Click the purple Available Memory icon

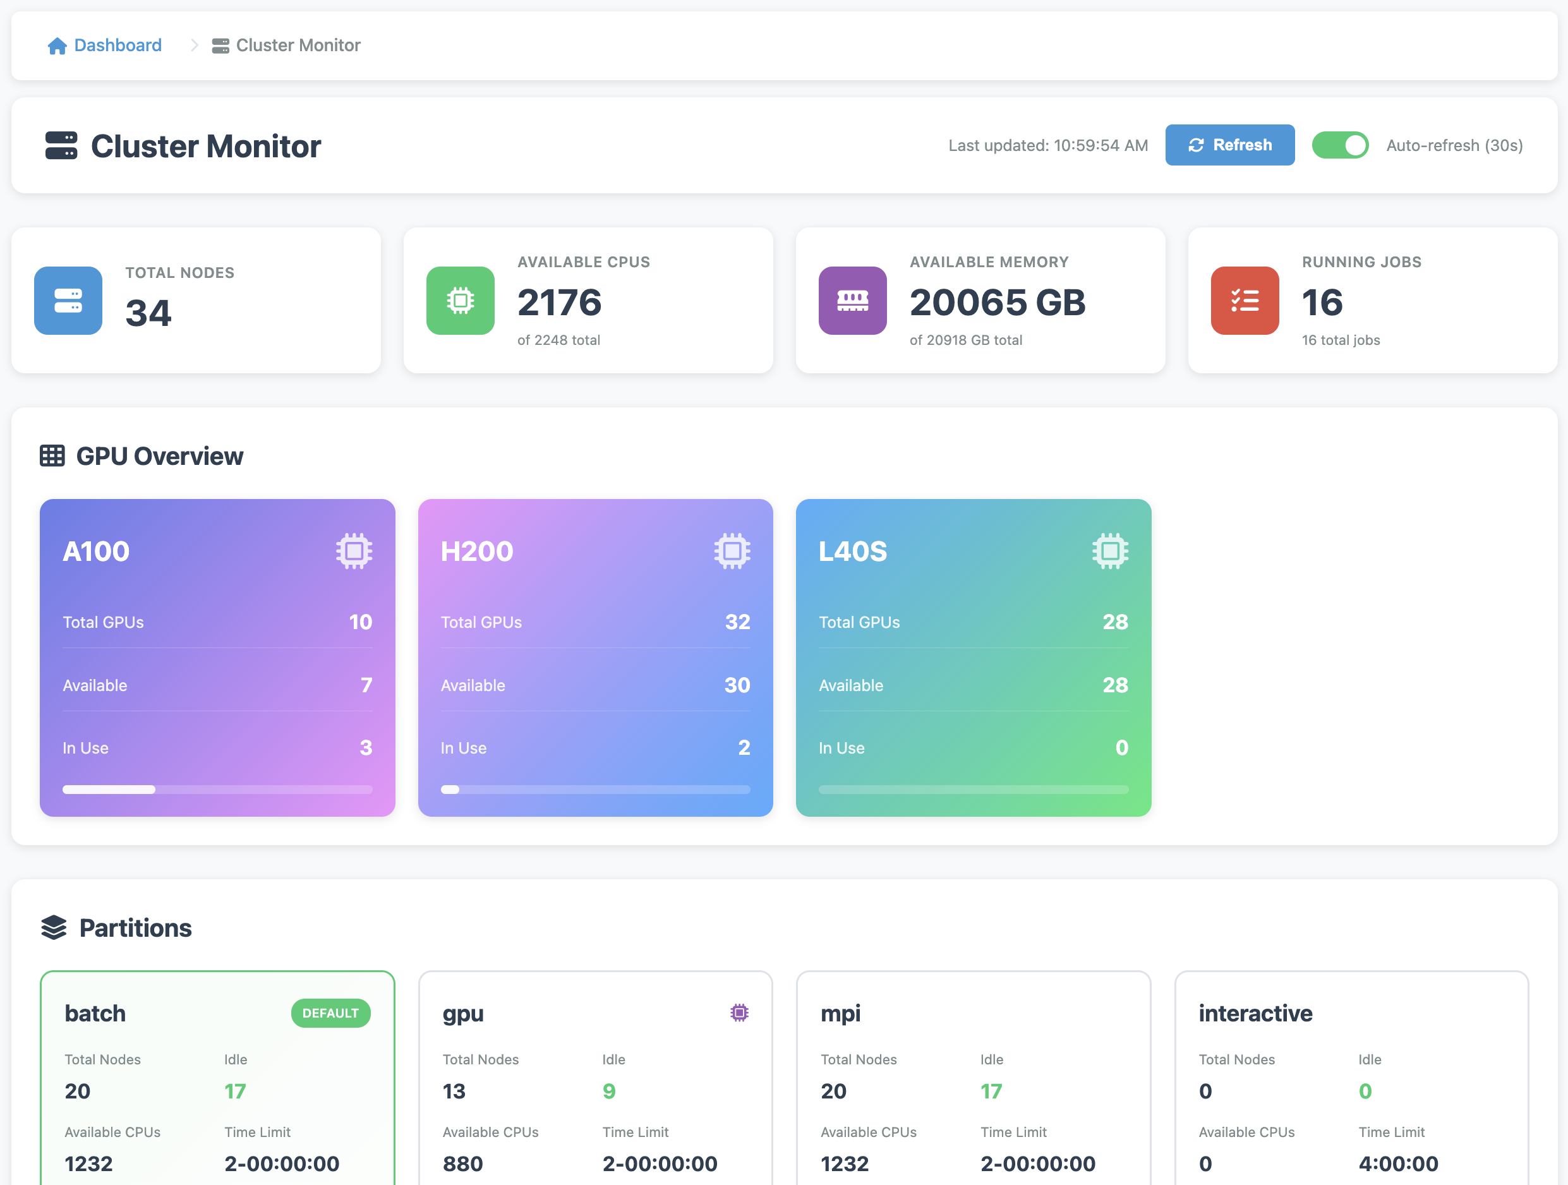(852, 301)
